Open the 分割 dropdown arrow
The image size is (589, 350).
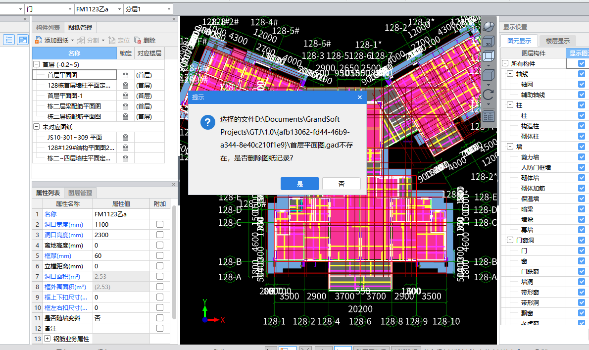click(103, 41)
